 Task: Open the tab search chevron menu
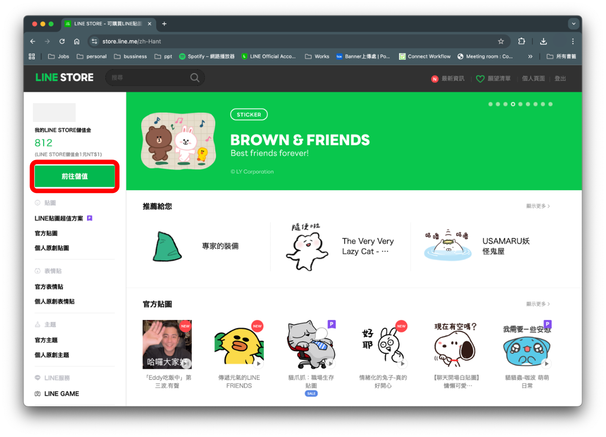point(574,24)
